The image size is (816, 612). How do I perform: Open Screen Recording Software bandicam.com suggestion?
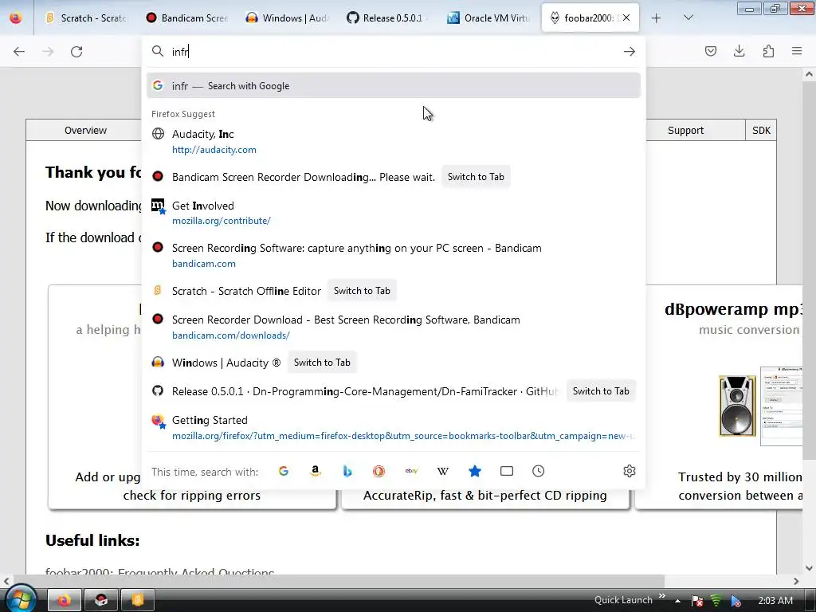click(x=394, y=256)
